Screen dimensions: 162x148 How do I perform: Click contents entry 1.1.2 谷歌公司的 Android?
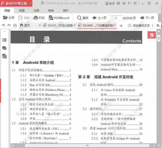pyautogui.click(x=46, y=80)
